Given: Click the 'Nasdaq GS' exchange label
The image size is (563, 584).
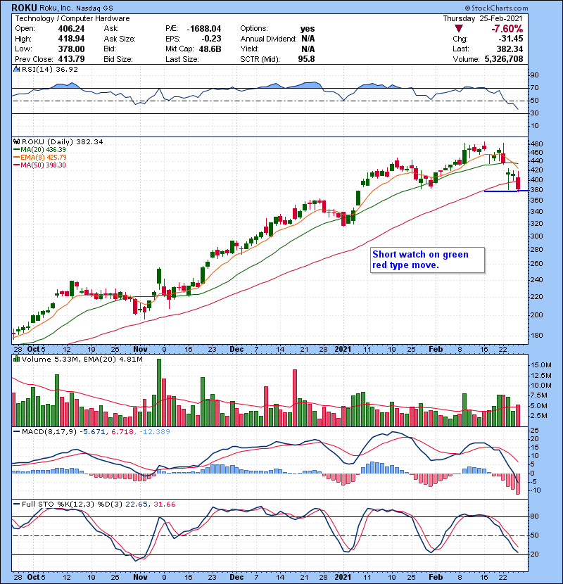Looking at the screenshot, I should point(94,8).
